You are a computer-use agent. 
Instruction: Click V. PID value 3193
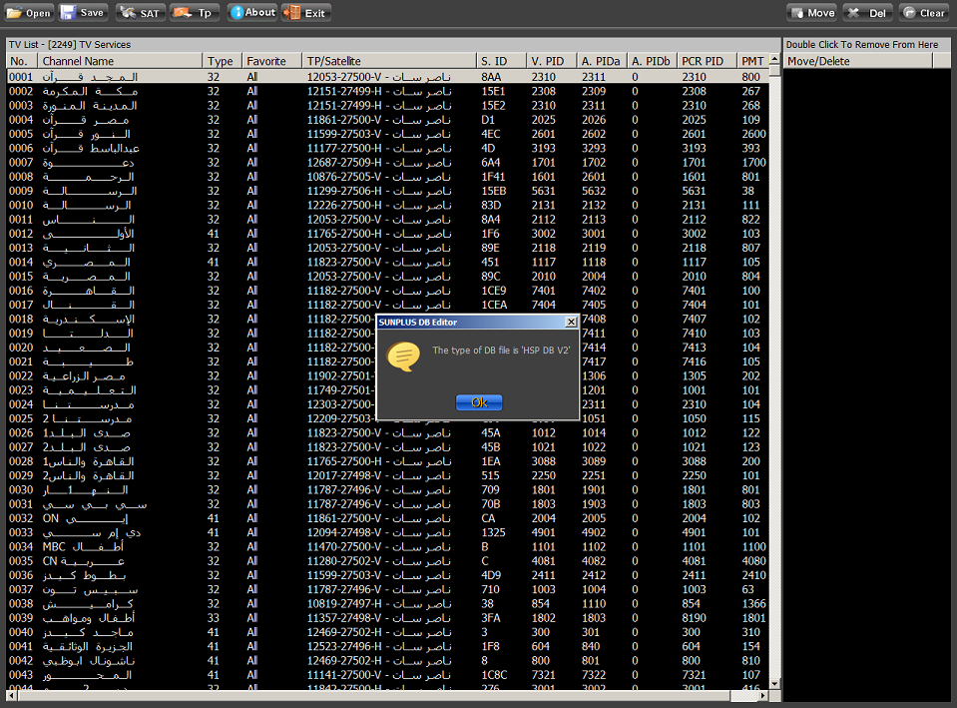point(543,148)
